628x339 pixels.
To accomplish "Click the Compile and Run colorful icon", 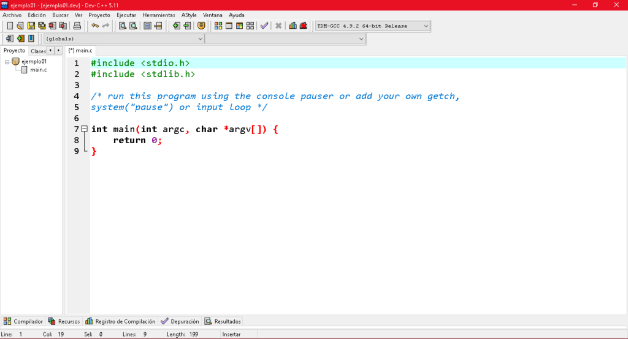I will (240, 26).
